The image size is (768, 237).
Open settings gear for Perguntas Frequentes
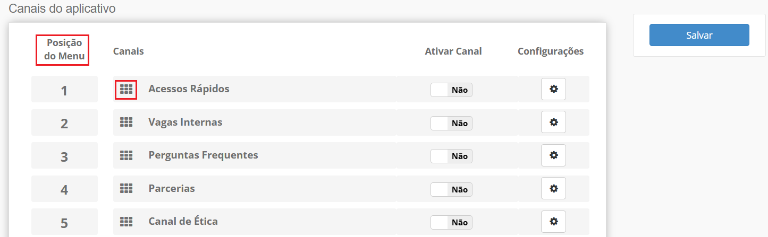(x=553, y=155)
